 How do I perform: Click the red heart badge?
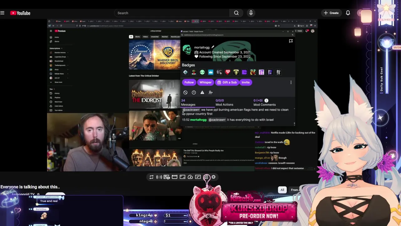(x=227, y=73)
